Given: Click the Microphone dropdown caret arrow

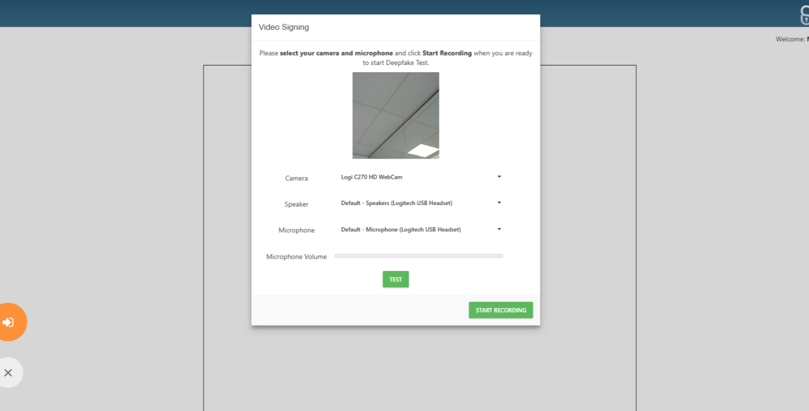Looking at the screenshot, I should [x=499, y=229].
